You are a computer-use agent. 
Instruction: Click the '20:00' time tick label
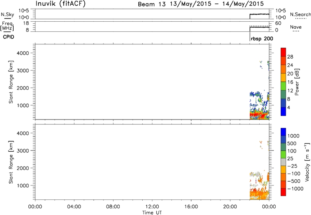pyautogui.click(x=230, y=207)
